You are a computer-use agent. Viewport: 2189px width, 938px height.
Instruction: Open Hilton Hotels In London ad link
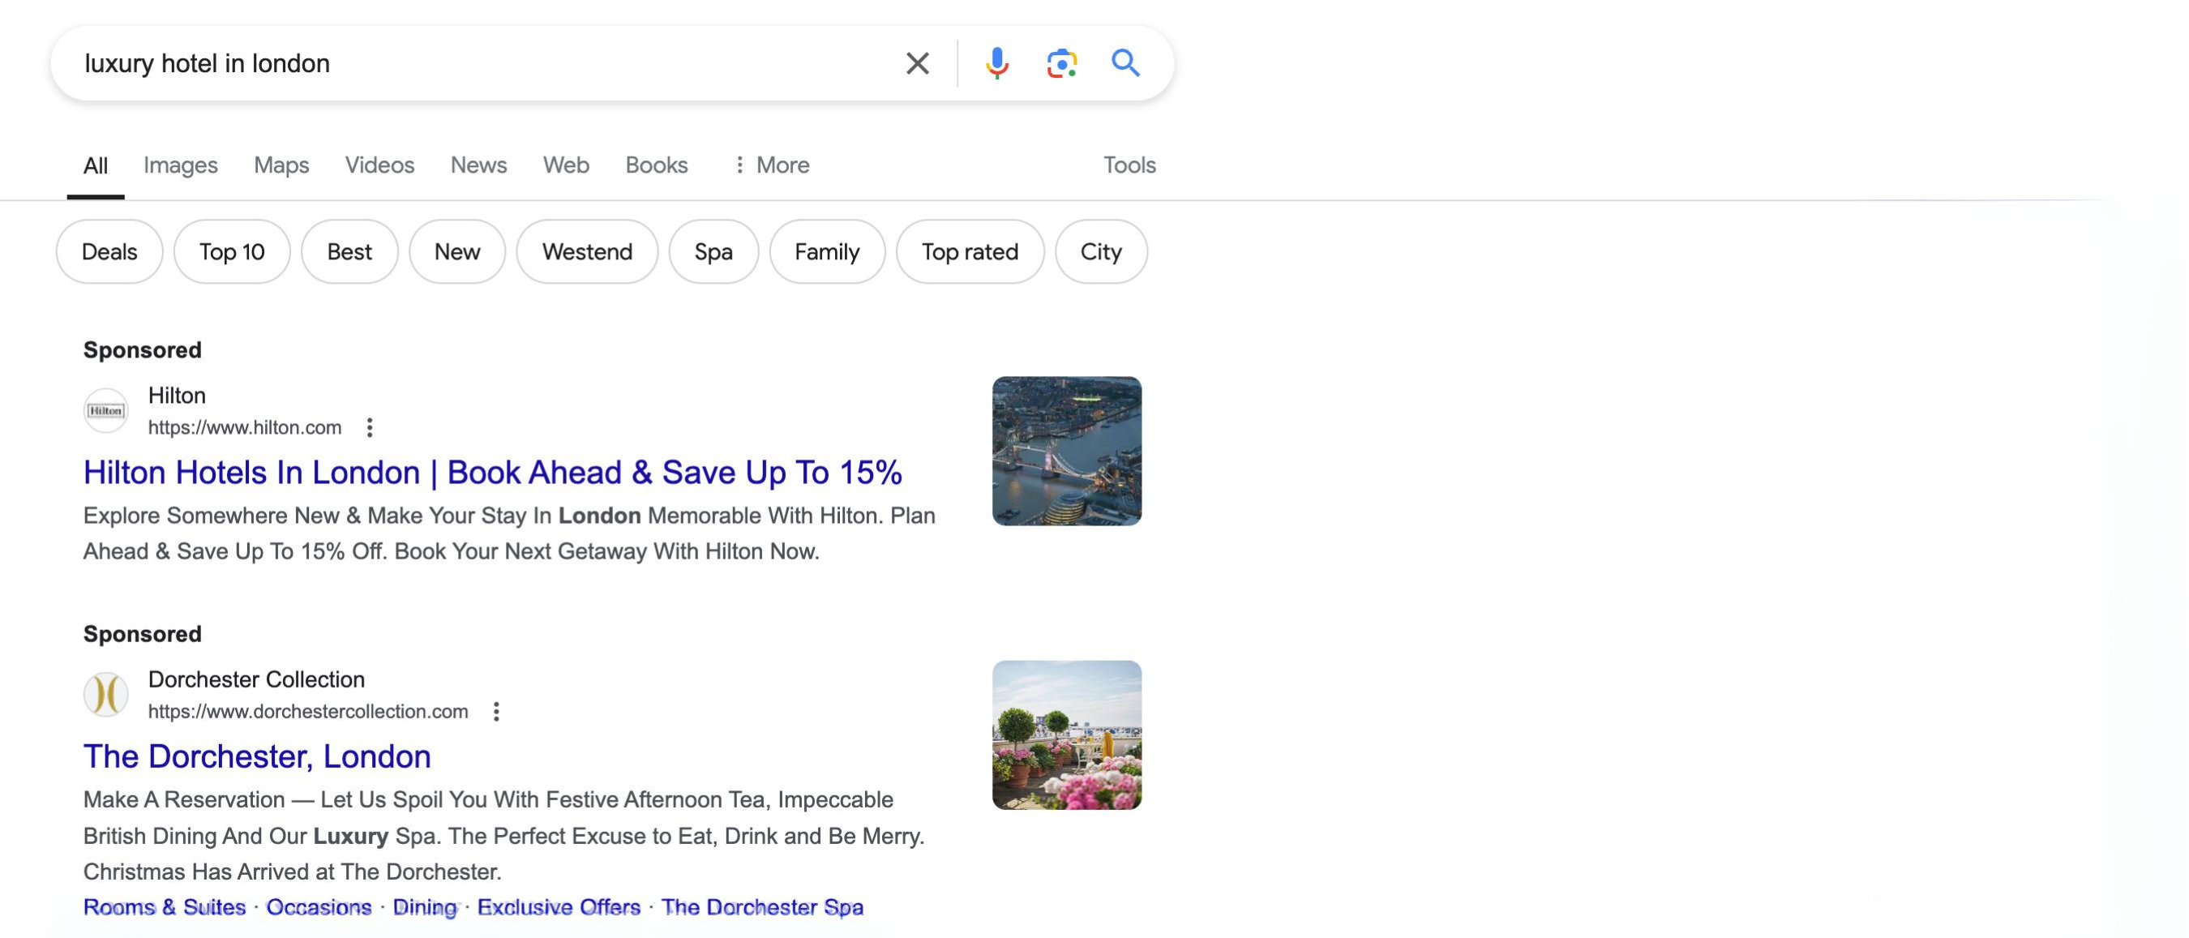[x=492, y=473]
